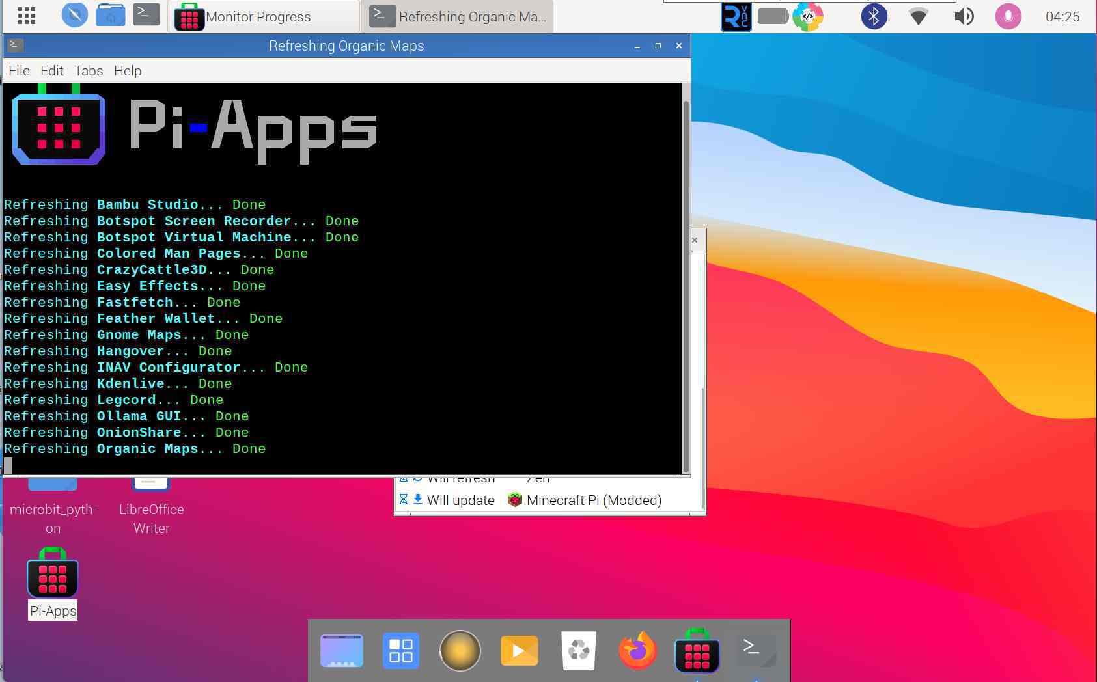1097x682 pixels.
Task: Click the Pi-Apps icon in the dock
Action: 697,650
